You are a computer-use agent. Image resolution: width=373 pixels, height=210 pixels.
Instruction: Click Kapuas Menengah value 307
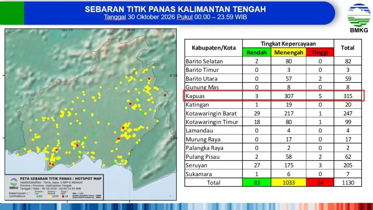click(x=288, y=96)
